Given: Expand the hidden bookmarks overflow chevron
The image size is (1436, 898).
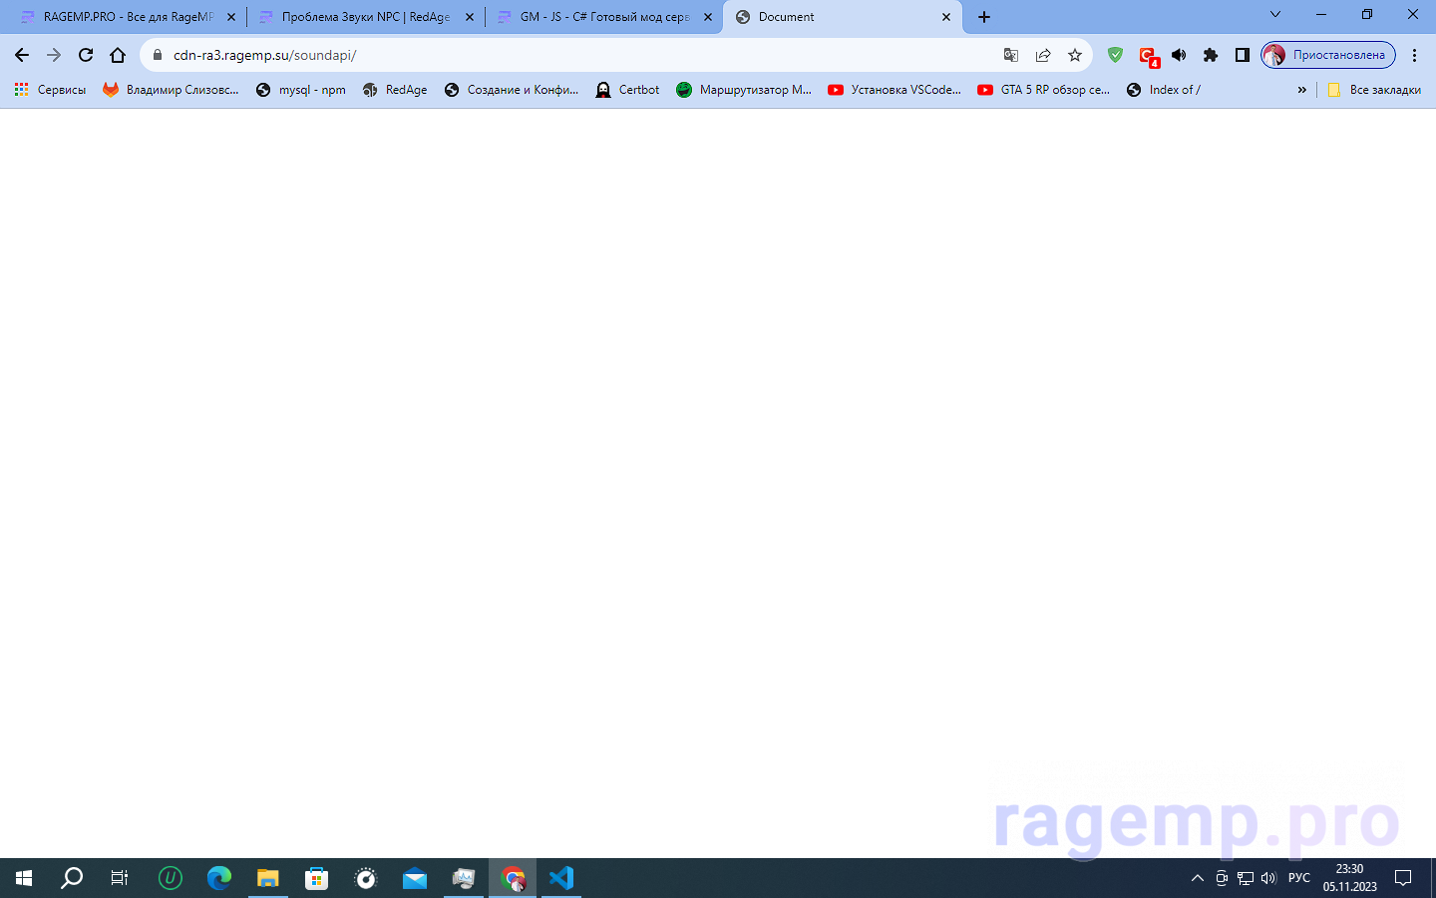Looking at the screenshot, I should coord(1301,90).
